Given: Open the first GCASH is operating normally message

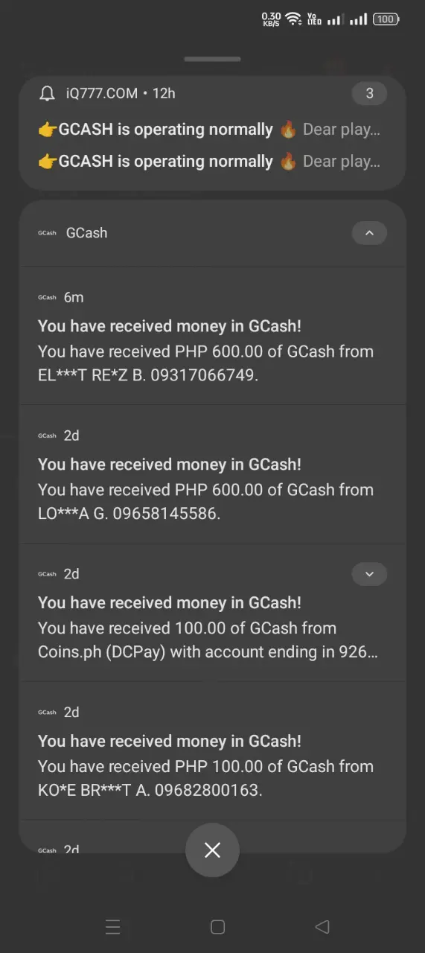Looking at the screenshot, I should 209,130.
